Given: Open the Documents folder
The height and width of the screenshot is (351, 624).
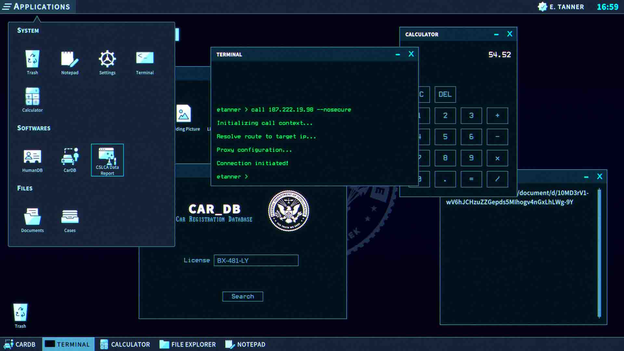Looking at the screenshot, I should click(32, 219).
